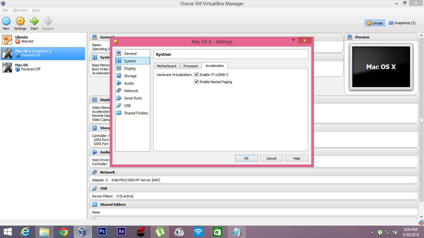Open the USB settings category
The image size is (424, 238).
pos(133,106)
